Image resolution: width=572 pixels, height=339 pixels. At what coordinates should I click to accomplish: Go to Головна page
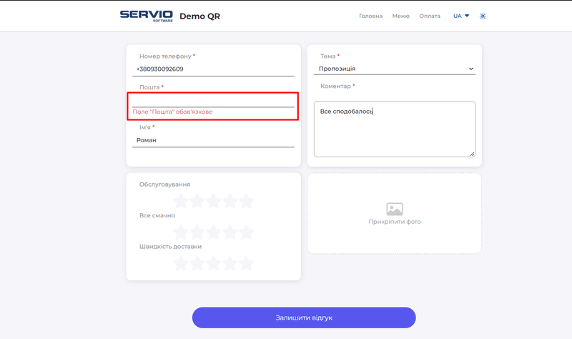coord(370,16)
